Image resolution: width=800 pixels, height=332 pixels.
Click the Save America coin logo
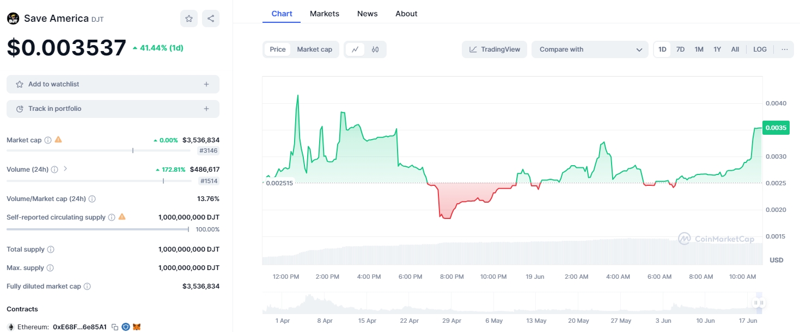pos(13,18)
